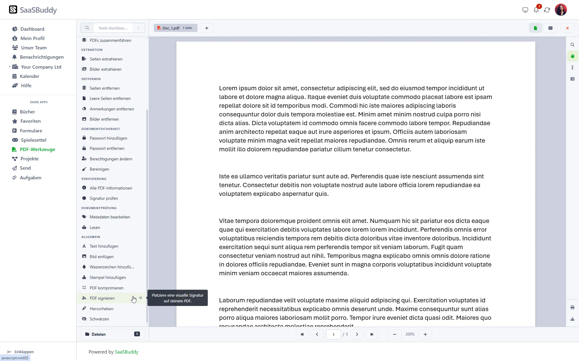Screen dimensions: 579x361
Task: Click the page number input field
Action: (x=334, y=334)
